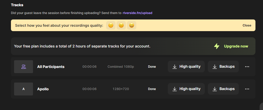Click the Apollo avatar thumbnail

(x=23, y=89)
